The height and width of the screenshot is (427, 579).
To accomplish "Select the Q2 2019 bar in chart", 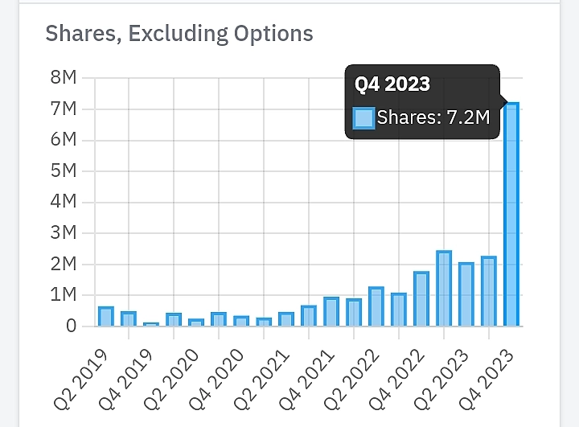I will click(x=106, y=316).
